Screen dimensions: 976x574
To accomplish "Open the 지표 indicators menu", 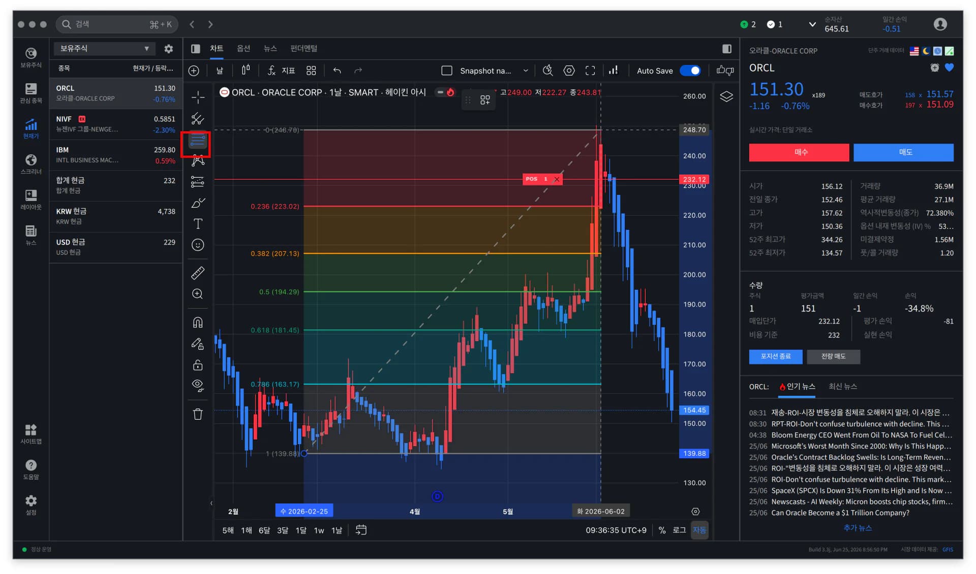I will click(x=282, y=71).
